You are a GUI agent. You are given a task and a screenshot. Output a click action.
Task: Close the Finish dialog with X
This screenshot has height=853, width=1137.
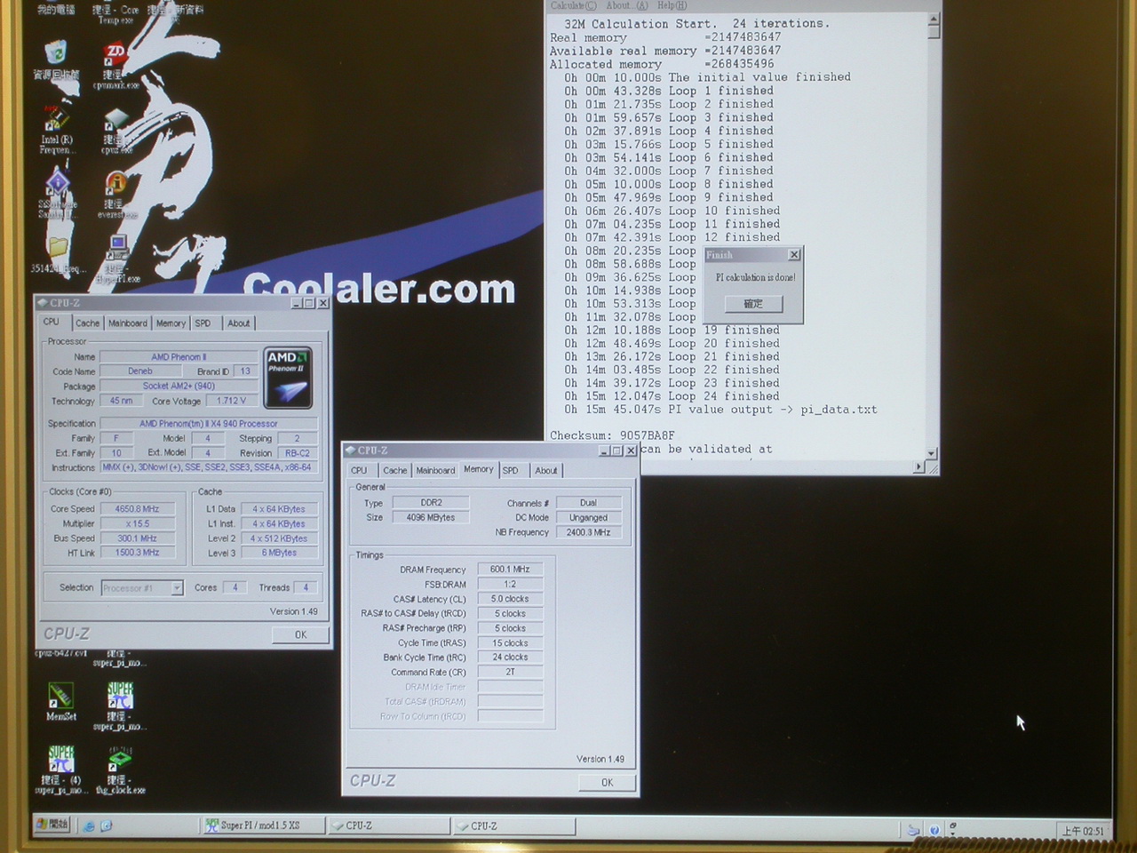[x=794, y=255]
